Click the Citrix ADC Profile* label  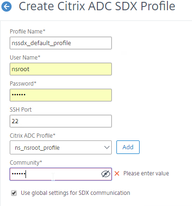[32, 136]
